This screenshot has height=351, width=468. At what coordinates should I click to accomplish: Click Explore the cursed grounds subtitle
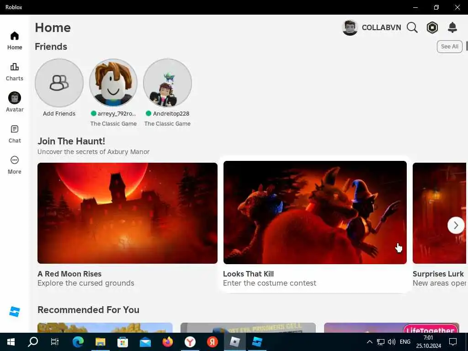click(x=86, y=283)
